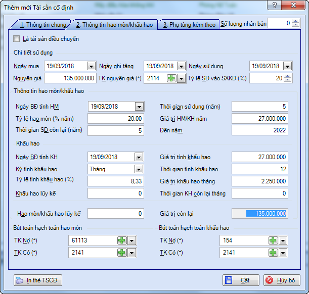309x294 pixels.
Task: Click Ngày BĐ tính KH date text
Action: pyautogui.click(x=104, y=157)
